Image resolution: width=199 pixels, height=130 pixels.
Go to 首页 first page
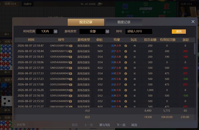click(75, 125)
